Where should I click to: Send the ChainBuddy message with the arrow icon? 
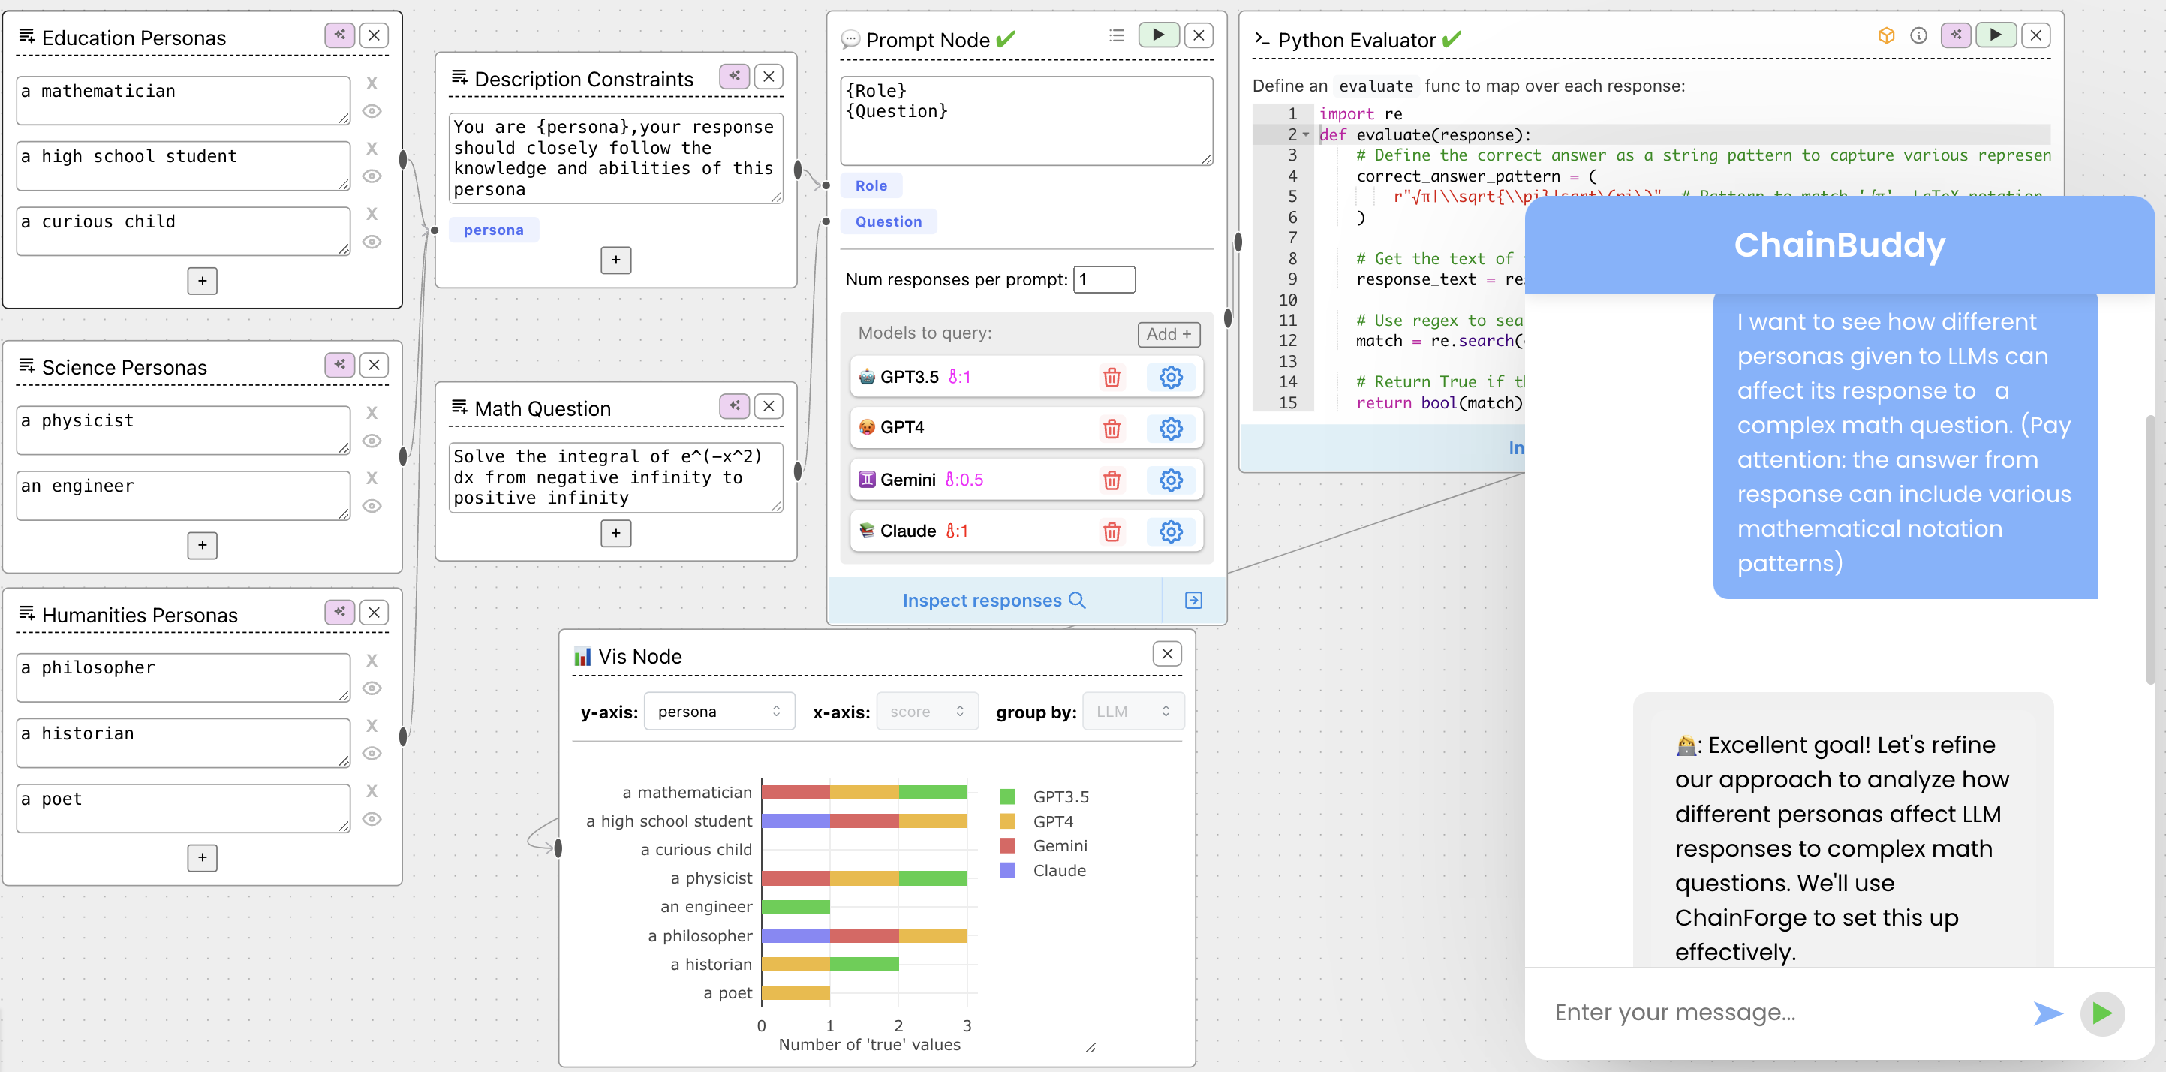2047,1013
